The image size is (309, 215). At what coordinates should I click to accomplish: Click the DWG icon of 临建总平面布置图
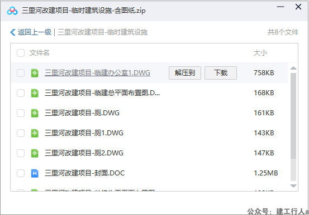(35, 93)
